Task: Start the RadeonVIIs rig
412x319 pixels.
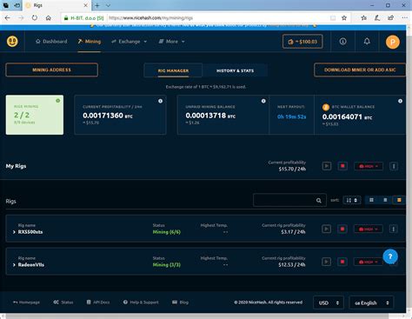Action: pos(326,262)
